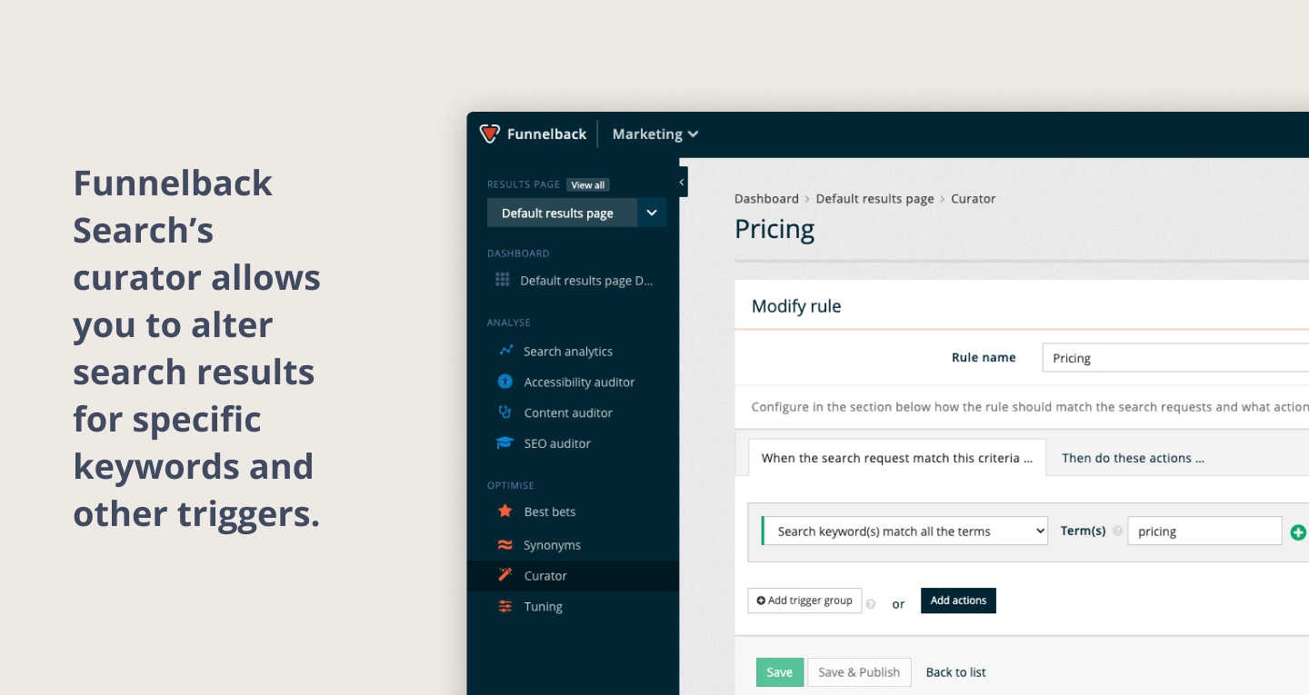Click the Funnelback logo icon
This screenshot has height=695, width=1309.
click(x=490, y=134)
